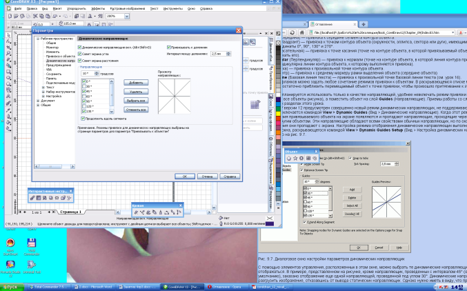The width and height of the screenshot is (467, 291).
Task: Select the Pick tool in the toolbox
Action: tap(8, 35)
